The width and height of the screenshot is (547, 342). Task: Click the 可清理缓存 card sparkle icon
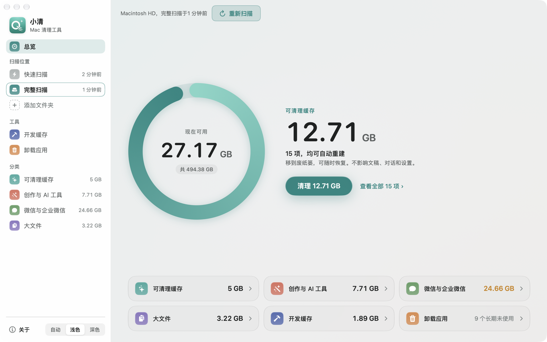[141, 289]
